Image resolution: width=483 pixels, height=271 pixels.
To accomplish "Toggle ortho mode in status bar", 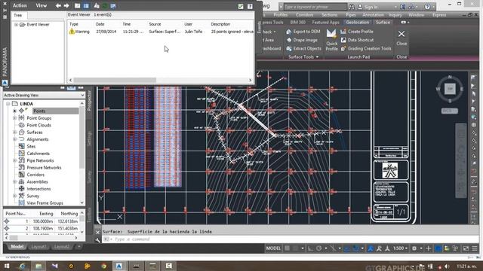I will point(310,248).
